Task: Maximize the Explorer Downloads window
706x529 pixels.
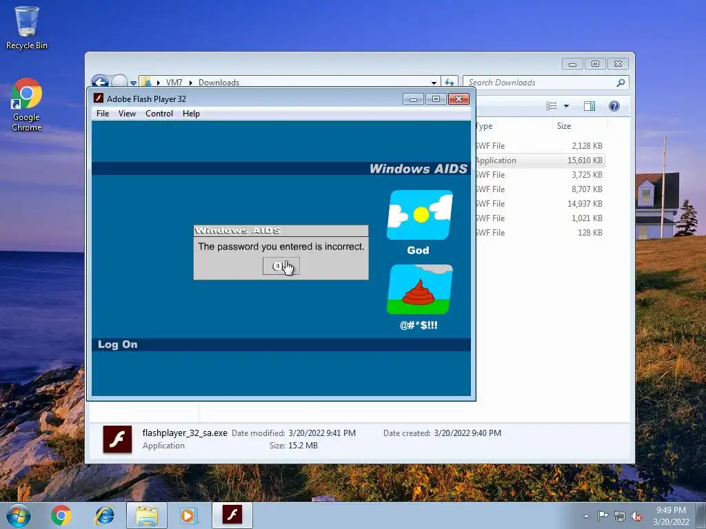Action: [x=595, y=64]
